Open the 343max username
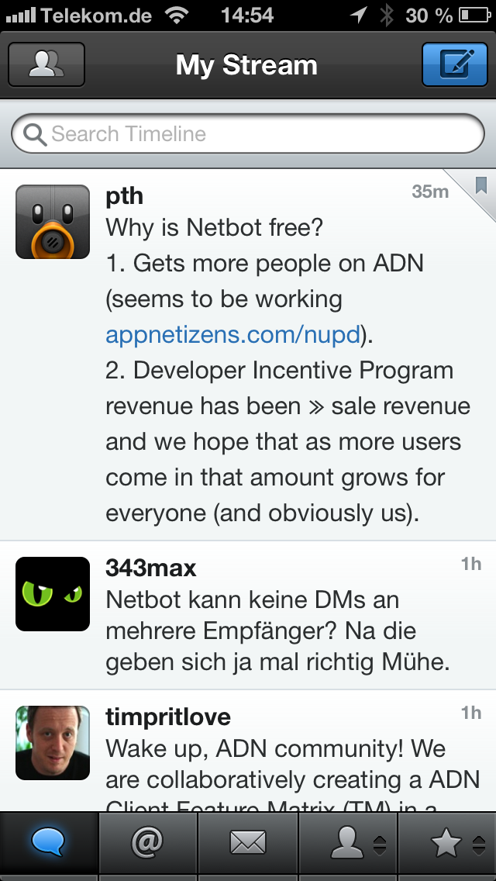The image size is (496, 881). [x=151, y=568]
